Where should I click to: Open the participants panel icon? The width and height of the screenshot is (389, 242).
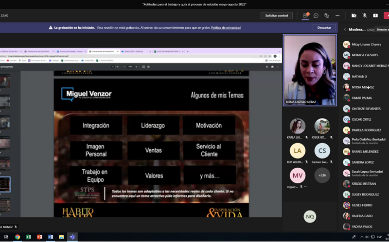tap(305, 16)
